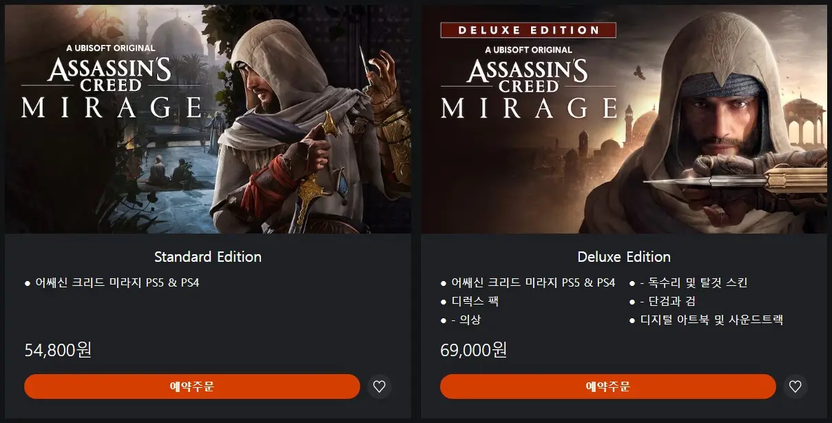Open the Deluxe Edition key art image
Viewport: 832px width, 423px height.
point(623,117)
